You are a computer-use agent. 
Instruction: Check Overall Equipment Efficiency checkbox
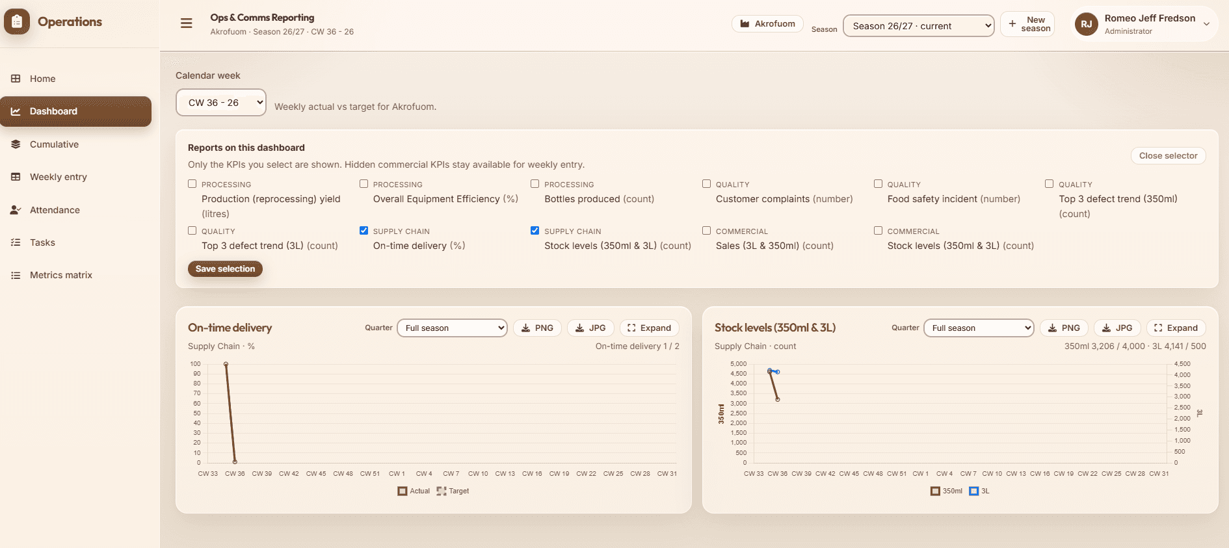[x=364, y=184]
